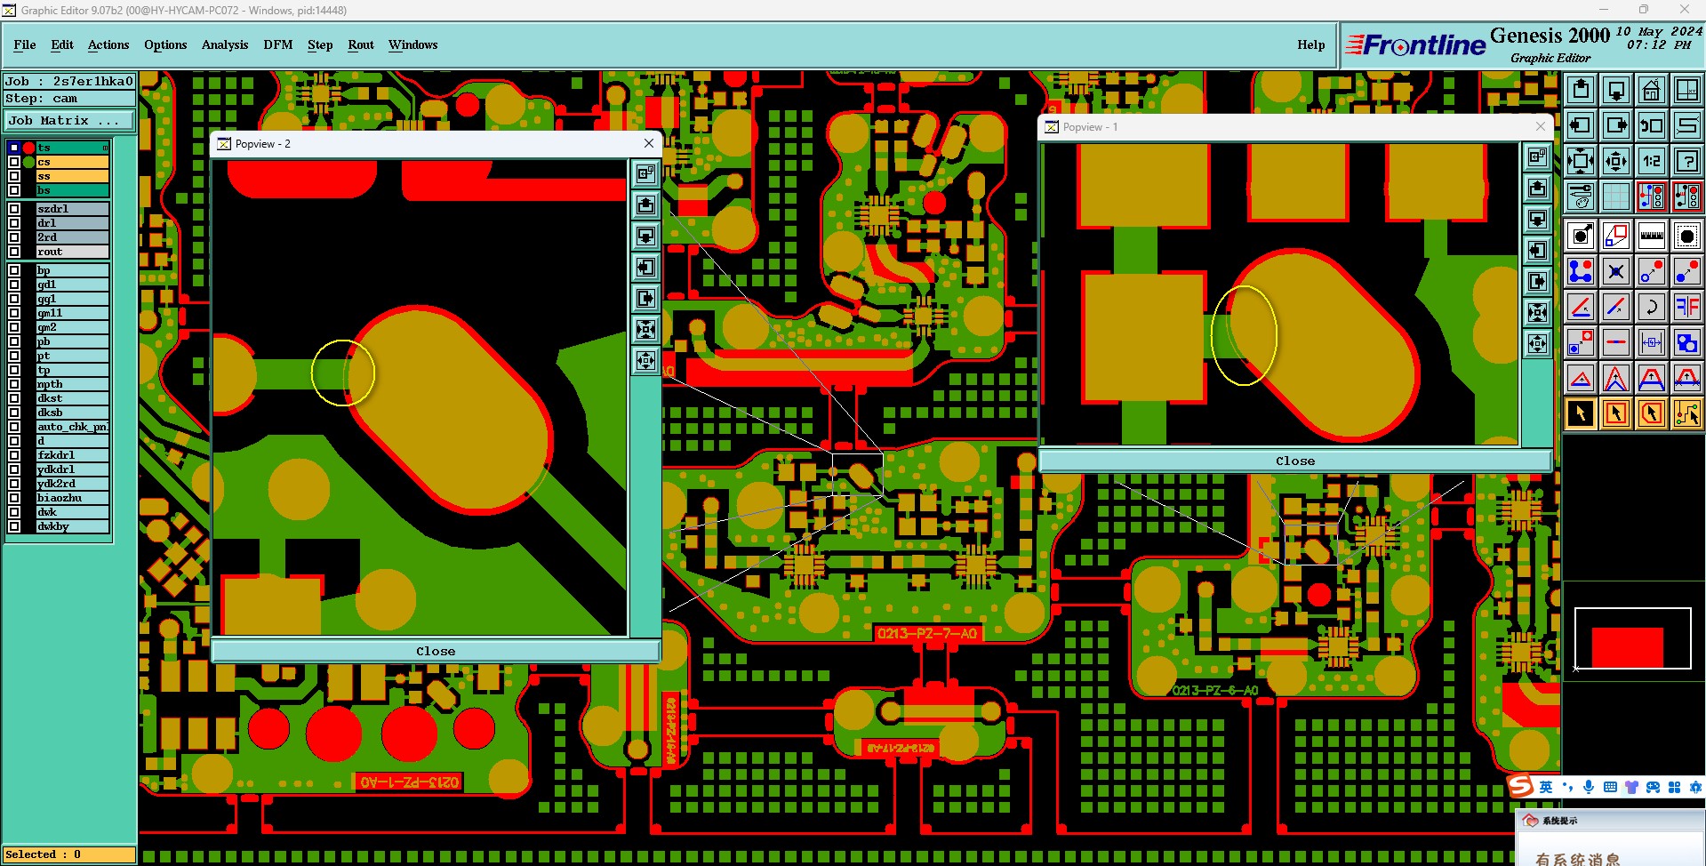Toggle the biaozhu layer checkbox
This screenshot has width=1706, height=866.
coord(14,498)
